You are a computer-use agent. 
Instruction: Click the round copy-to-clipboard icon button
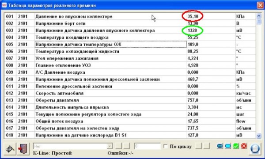255,149
